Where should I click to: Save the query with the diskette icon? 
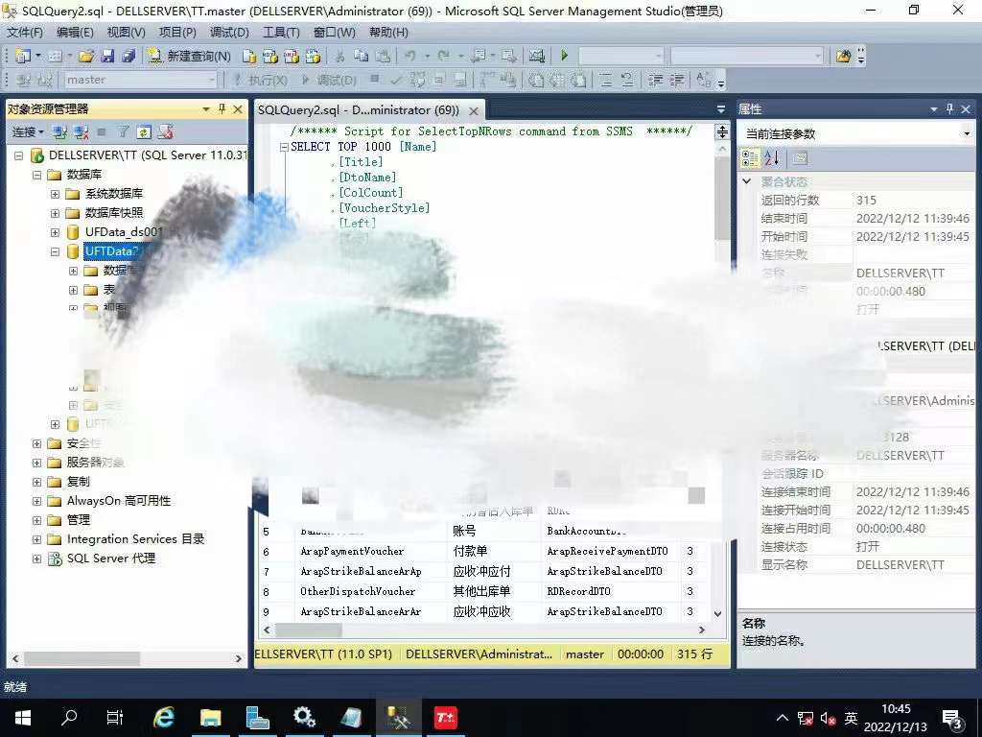pyautogui.click(x=107, y=57)
